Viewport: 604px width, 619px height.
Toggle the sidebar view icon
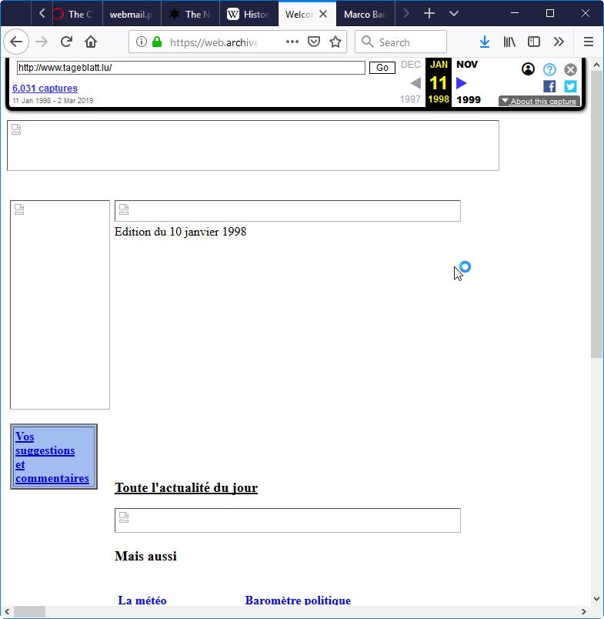[x=534, y=42]
